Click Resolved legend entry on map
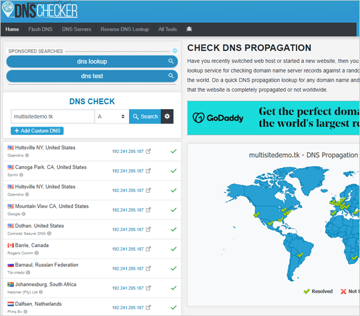Screen dimensions: 360x316 (318, 291)
